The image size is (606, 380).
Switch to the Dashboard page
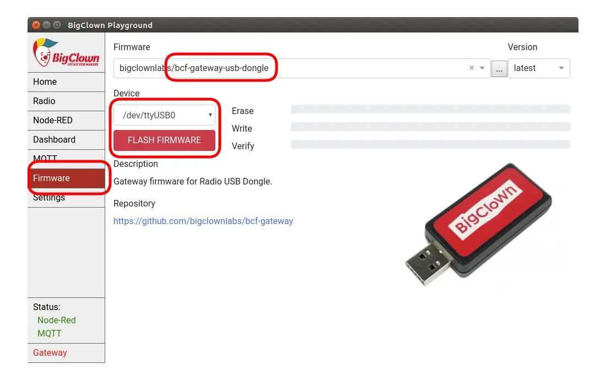coord(66,140)
